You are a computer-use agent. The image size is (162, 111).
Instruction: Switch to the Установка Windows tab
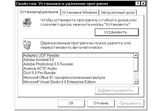(x=79, y=12)
